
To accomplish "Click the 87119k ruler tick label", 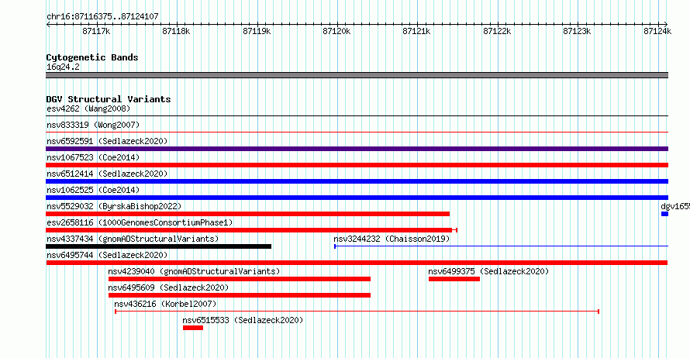I will click(x=257, y=31).
